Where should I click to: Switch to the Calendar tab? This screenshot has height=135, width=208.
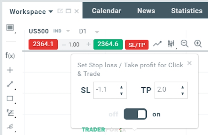(106, 11)
